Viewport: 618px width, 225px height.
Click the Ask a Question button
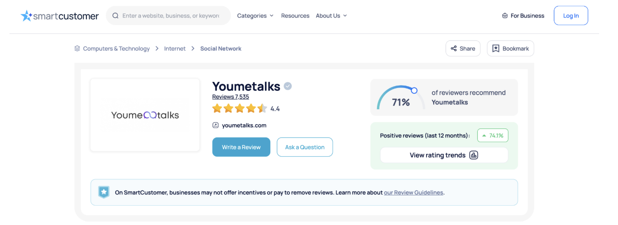[305, 147]
